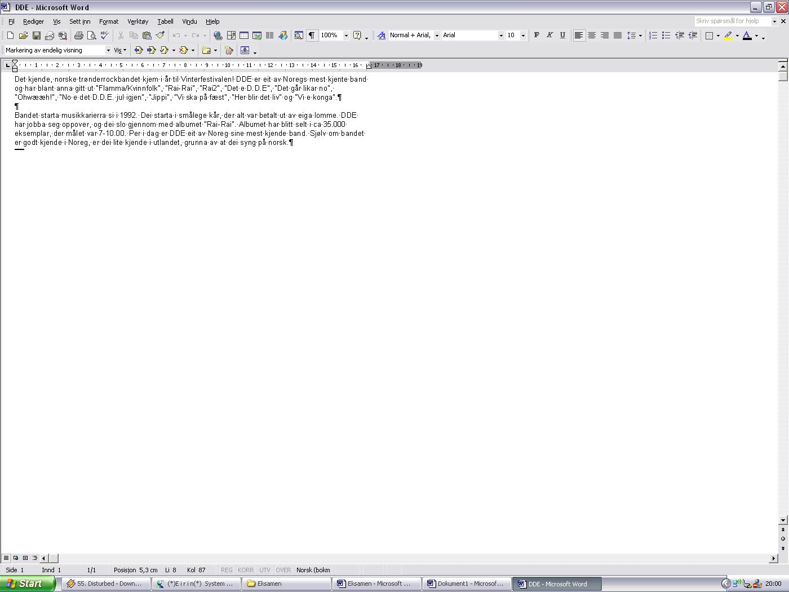Insert a table
This screenshot has height=592, width=789.
244,36
